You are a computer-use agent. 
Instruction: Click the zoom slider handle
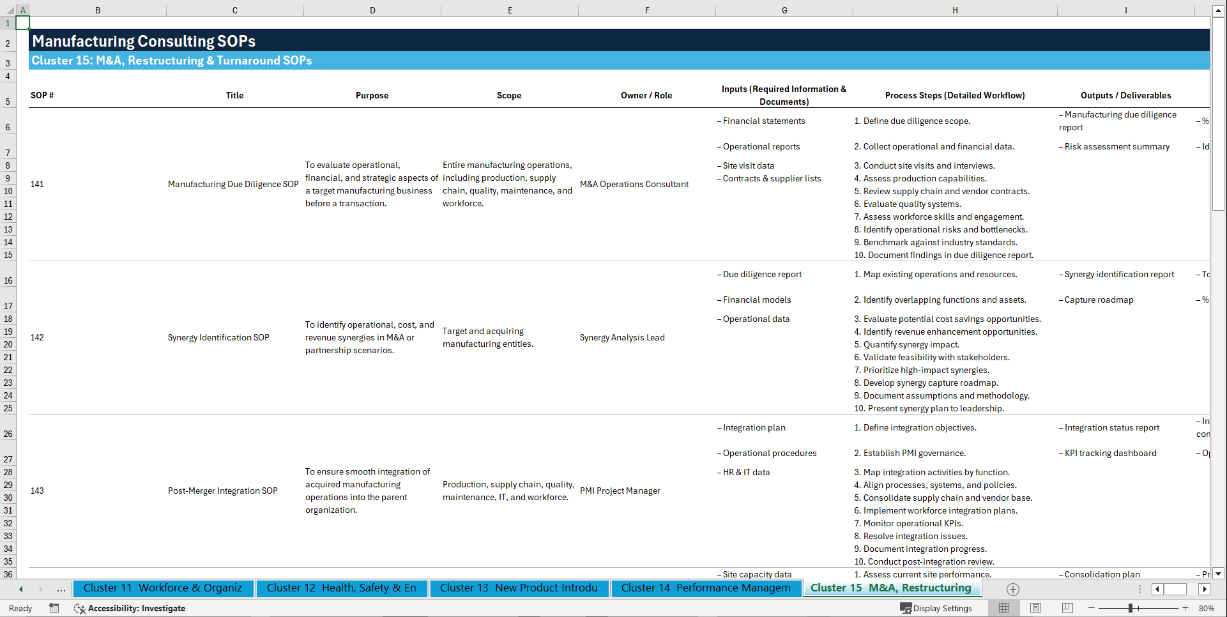coord(1131,608)
